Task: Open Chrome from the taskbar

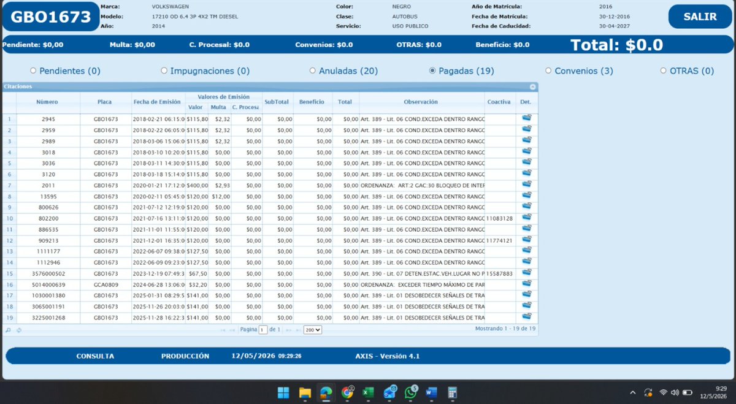Action: click(x=347, y=392)
